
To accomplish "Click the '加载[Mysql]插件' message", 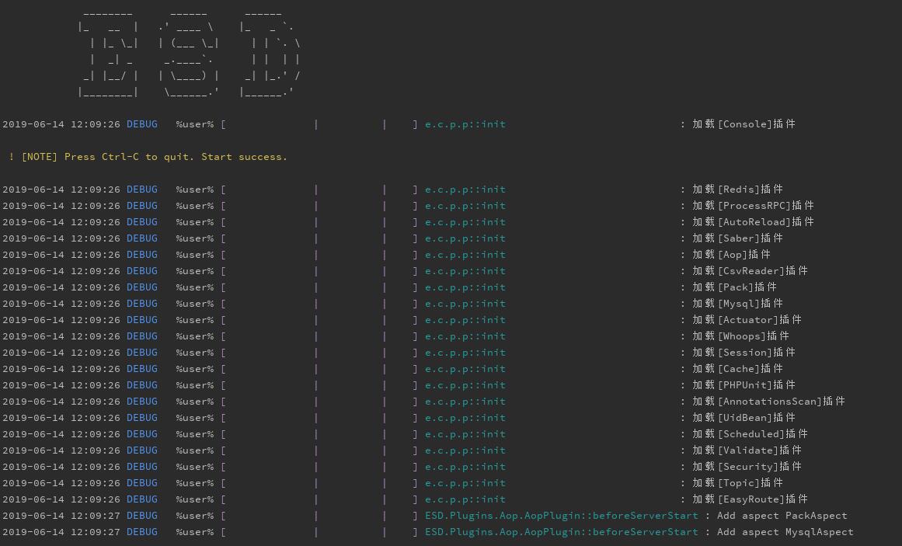I will pos(737,303).
